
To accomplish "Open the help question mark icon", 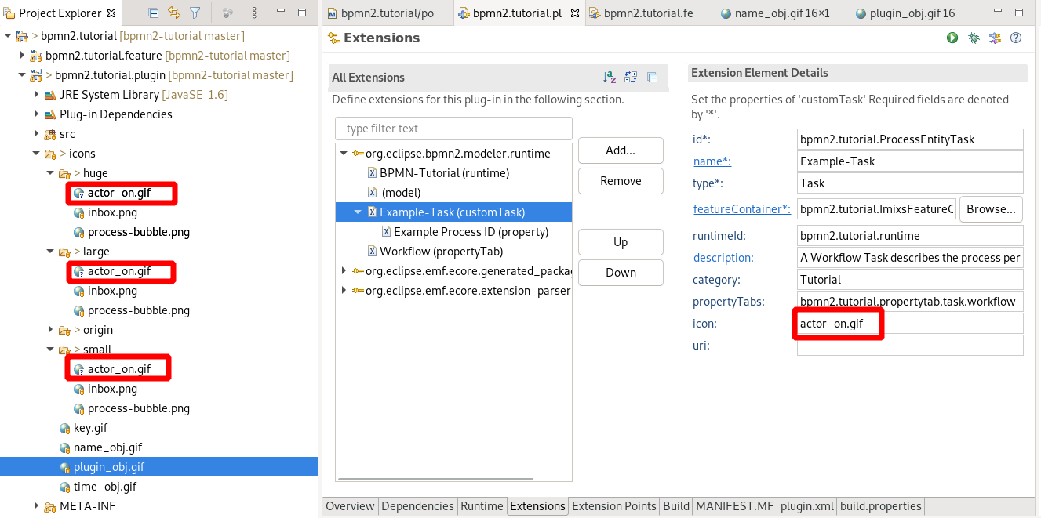I will tap(1016, 38).
